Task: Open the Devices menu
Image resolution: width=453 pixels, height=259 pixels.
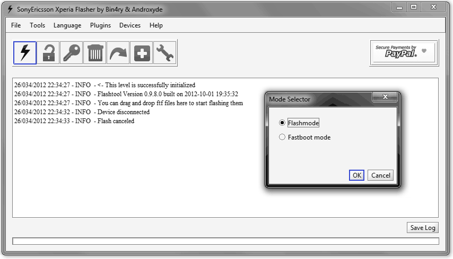Action: (x=130, y=25)
